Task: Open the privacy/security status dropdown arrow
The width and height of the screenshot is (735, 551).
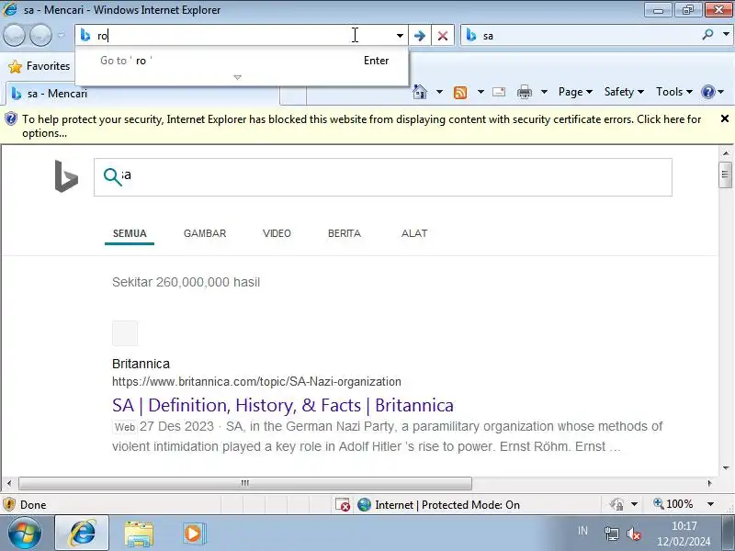Action: tap(634, 504)
